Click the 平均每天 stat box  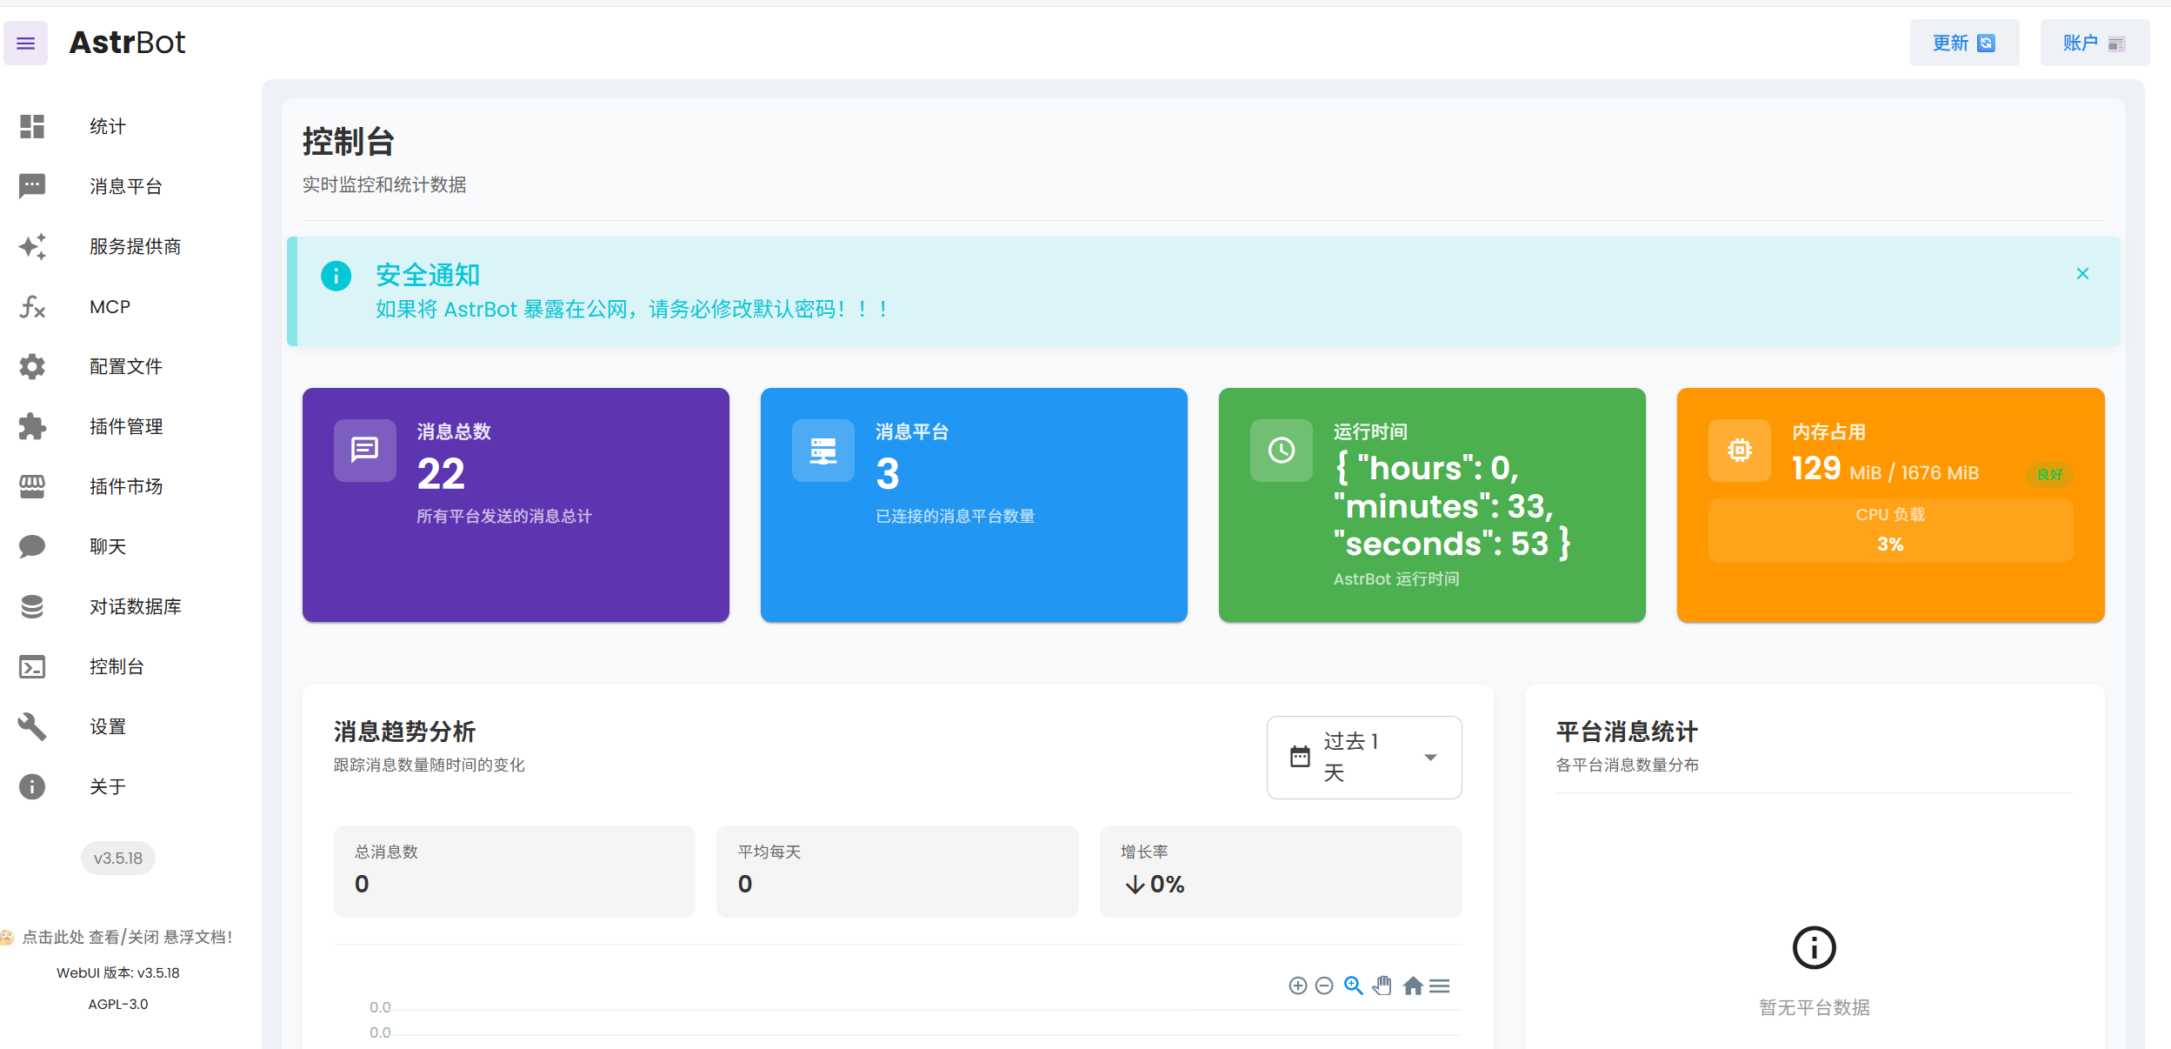897,871
